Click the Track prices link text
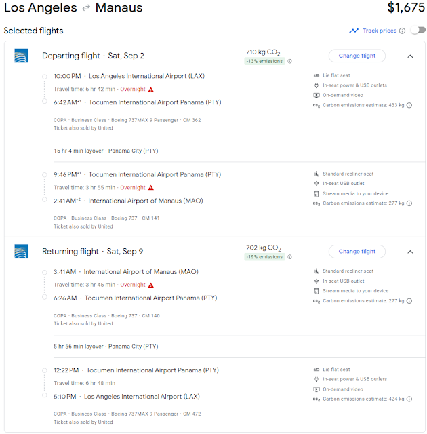This screenshot has height=434, width=427. click(x=380, y=31)
